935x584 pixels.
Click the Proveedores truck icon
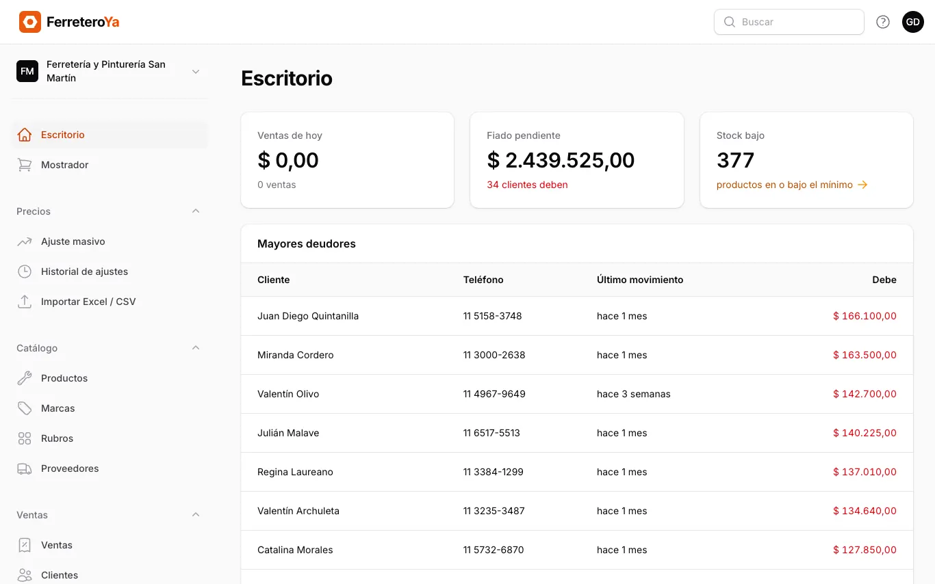(x=25, y=468)
